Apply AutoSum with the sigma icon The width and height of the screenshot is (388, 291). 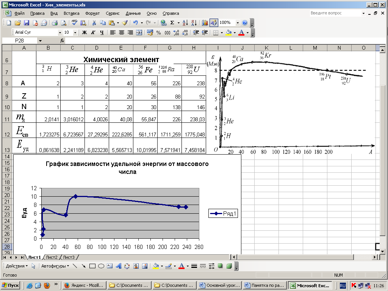172,23
